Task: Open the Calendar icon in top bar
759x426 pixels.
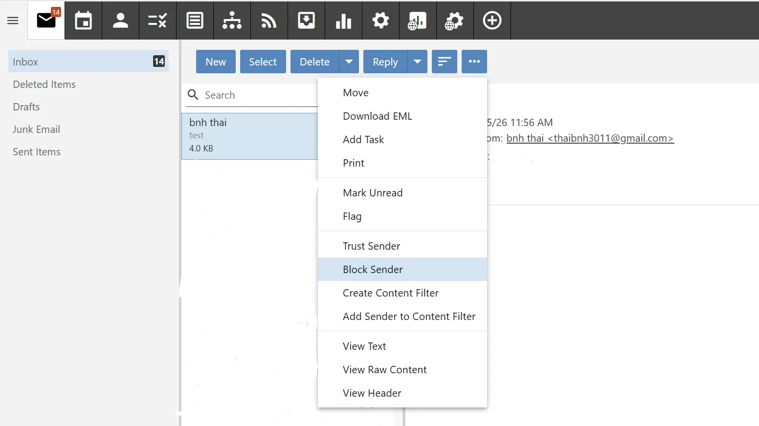Action: (x=84, y=21)
